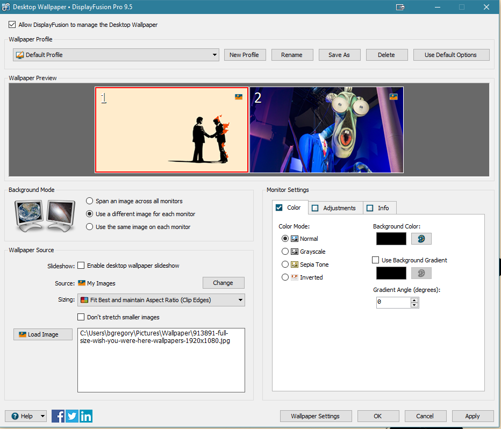The height and width of the screenshot is (429, 501).
Task: Select Sepia Tone color mode radio
Action: coord(285,264)
